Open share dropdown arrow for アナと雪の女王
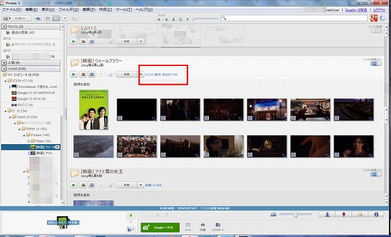The width and height of the screenshot is (391, 237). (x=141, y=185)
